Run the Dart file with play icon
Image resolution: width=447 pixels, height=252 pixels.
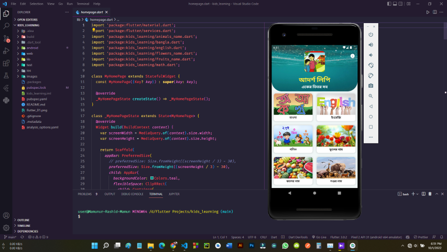coord(428,12)
